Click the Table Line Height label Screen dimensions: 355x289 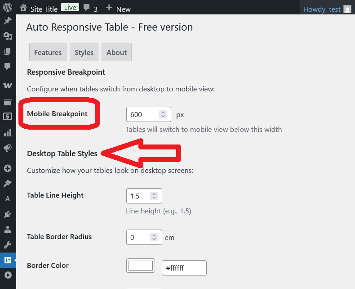click(x=55, y=195)
